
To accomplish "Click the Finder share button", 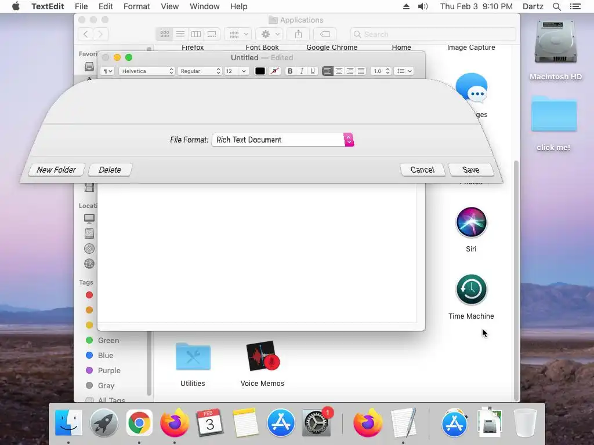I will [x=299, y=34].
